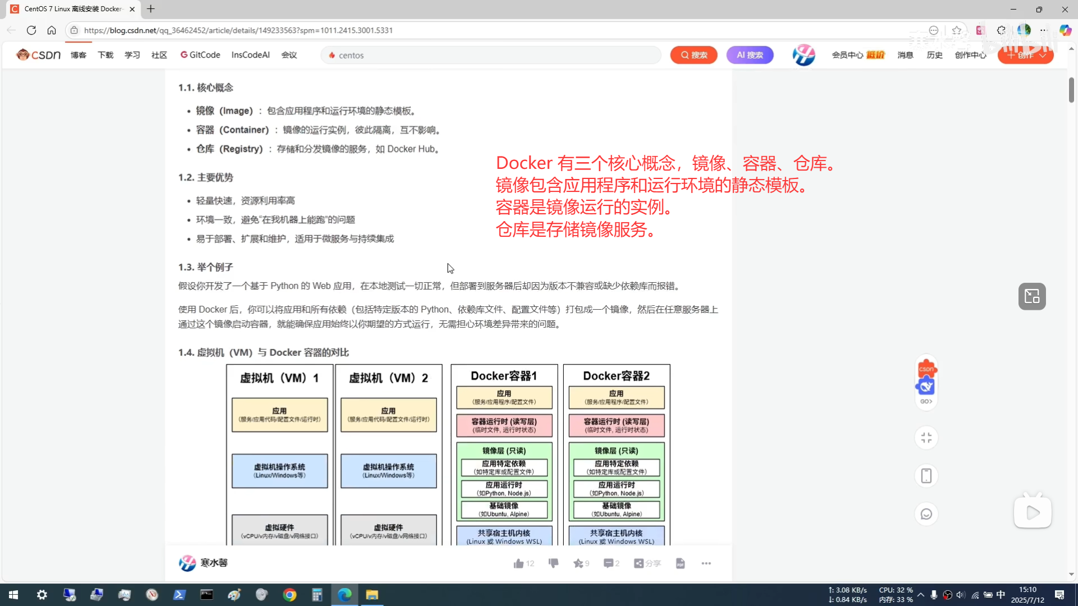Click the mobile phone view icon
This screenshot has height=606, width=1078.
point(926,476)
